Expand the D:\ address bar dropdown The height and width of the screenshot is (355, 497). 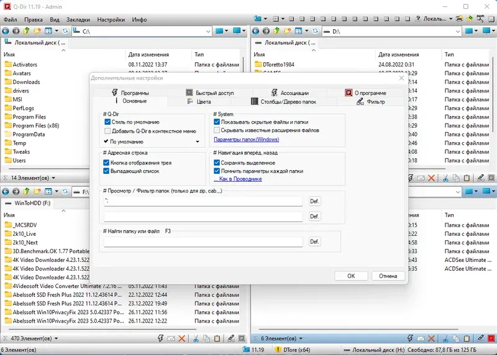pos(458,32)
